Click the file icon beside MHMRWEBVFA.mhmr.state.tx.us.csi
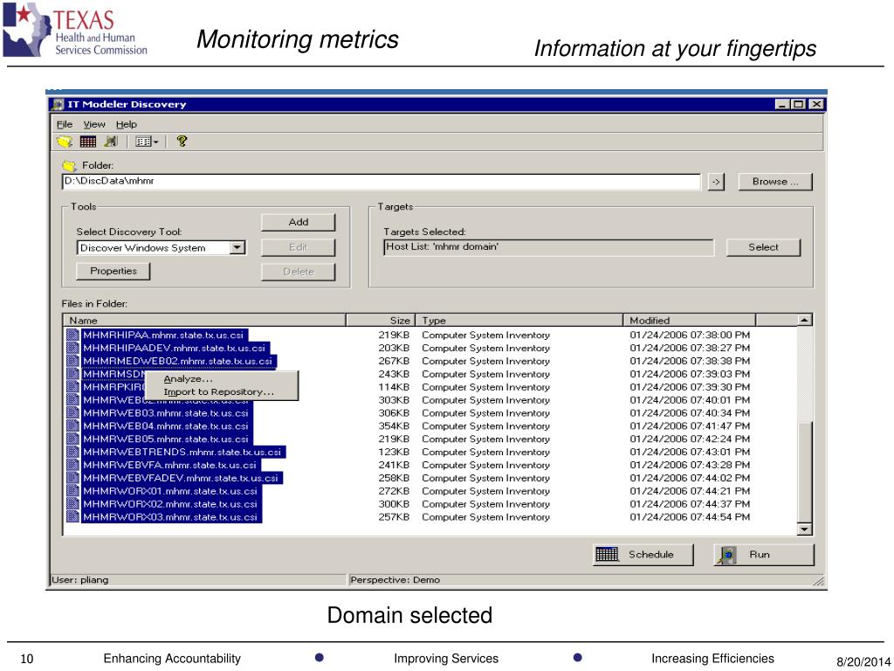The image size is (894, 671). pyautogui.click(x=72, y=465)
